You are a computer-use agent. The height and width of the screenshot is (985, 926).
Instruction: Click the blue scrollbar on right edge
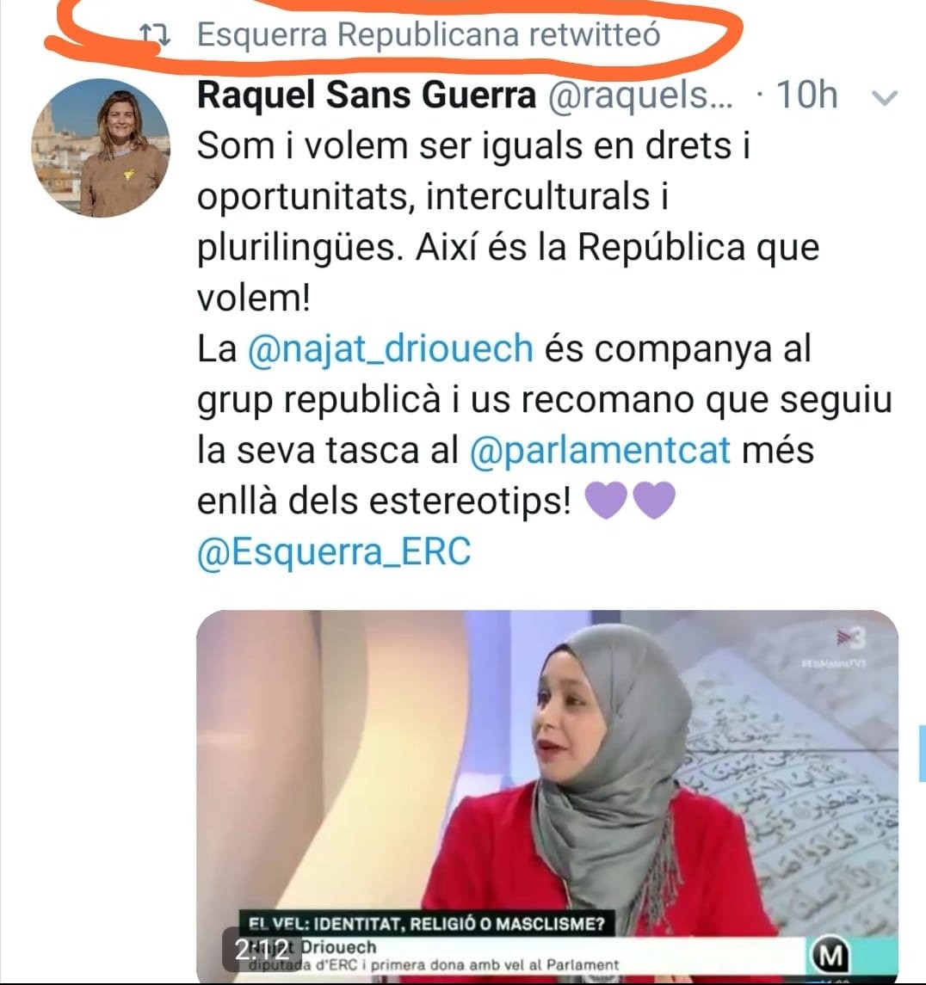pyautogui.click(x=923, y=753)
